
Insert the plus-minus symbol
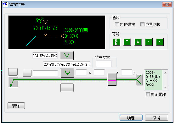point(138,42)
